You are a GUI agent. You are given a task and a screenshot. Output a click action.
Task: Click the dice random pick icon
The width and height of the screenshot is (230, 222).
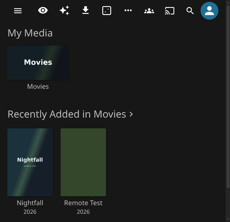click(107, 11)
